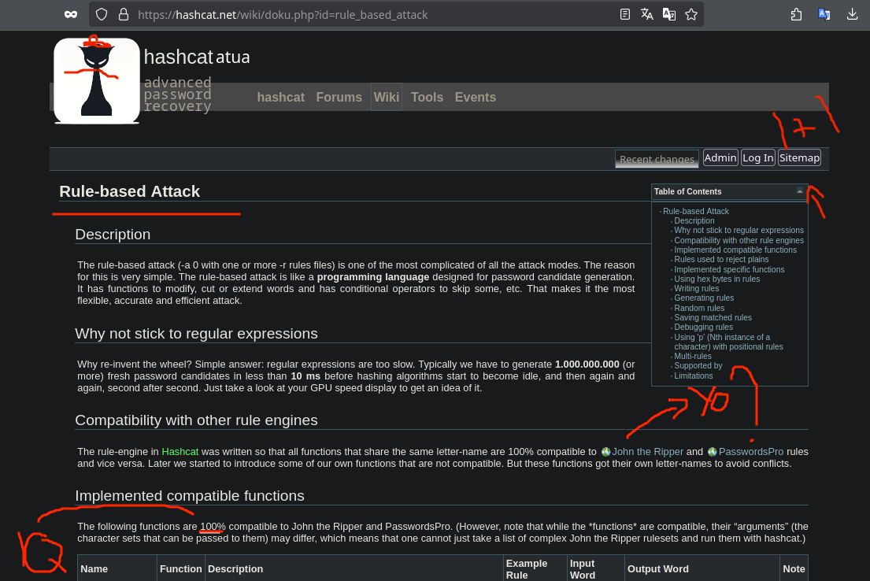Click the private browsing mask icon
Screen dimensions: 870x581
point(71,14)
